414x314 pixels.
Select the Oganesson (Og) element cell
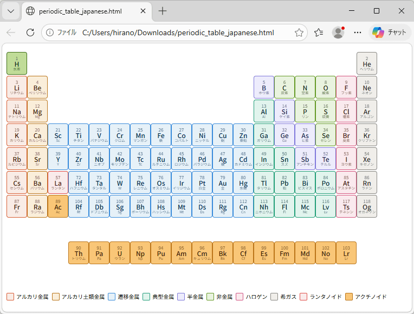click(x=367, y=206)
